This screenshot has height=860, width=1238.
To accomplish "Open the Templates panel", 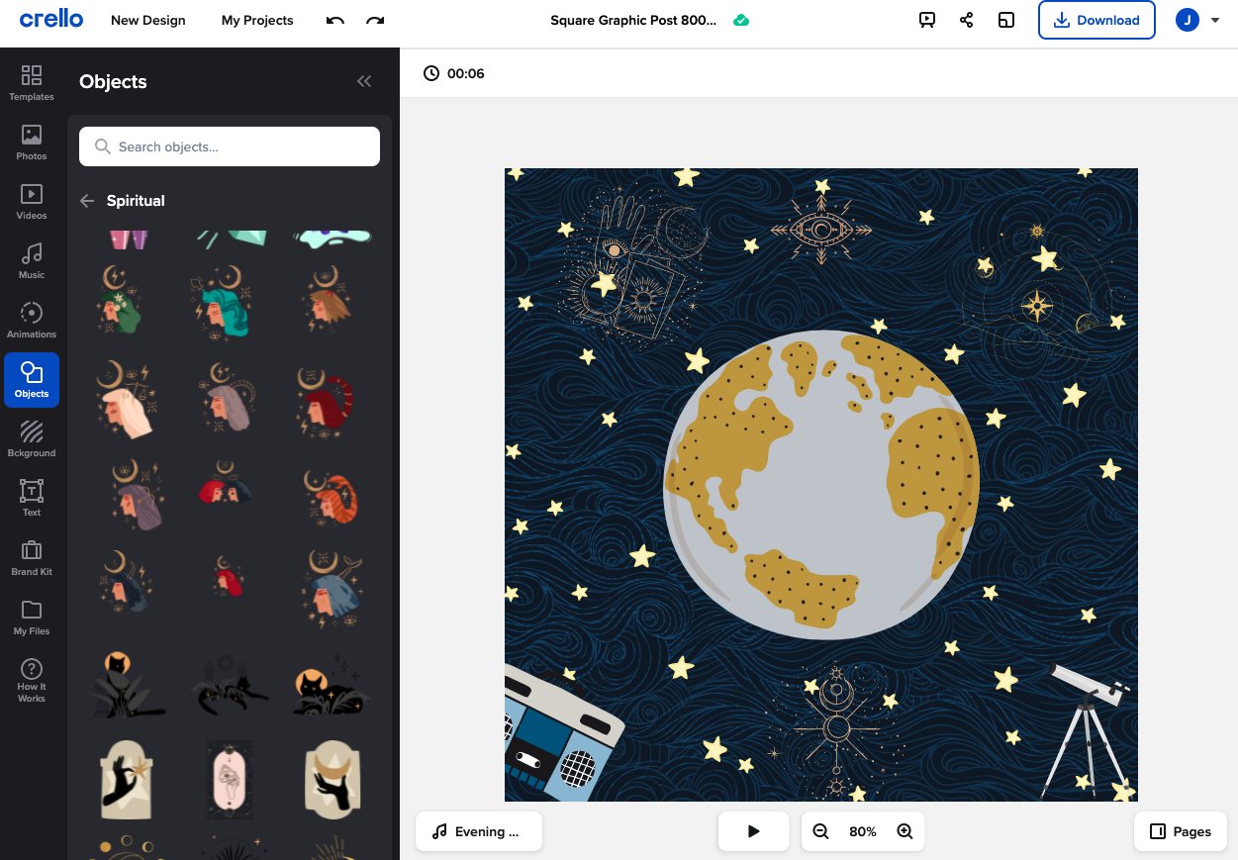I will coord(31,83).
